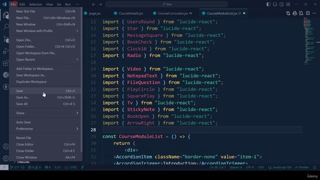Screen dimensions: 320x180
Task: Click the VS Code logo icon
Action: pos(4,4)
